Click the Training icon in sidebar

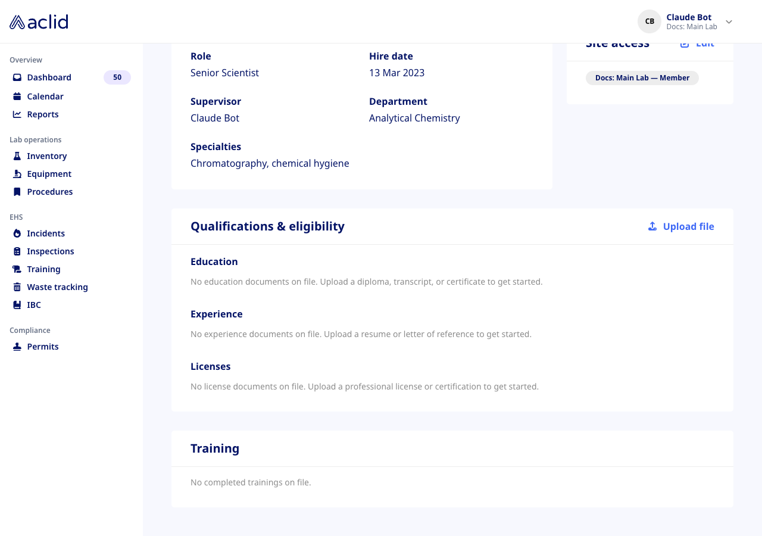17,269
